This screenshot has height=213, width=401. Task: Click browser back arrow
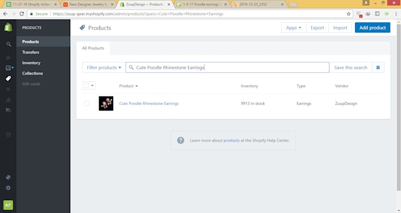(5, 14)
